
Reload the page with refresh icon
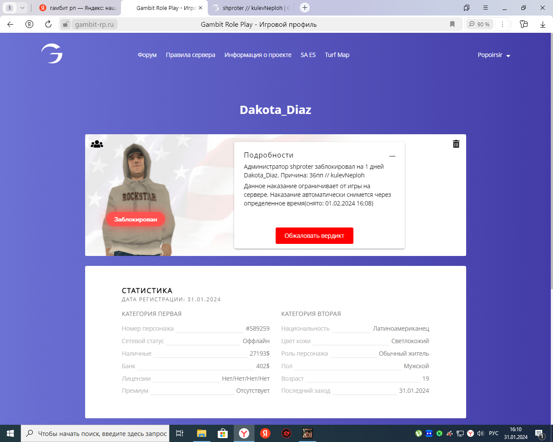tap(48, 24)
